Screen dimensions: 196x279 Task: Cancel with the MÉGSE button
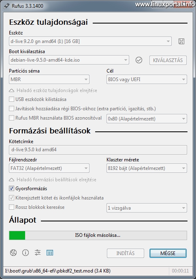[x=168, y=253]
